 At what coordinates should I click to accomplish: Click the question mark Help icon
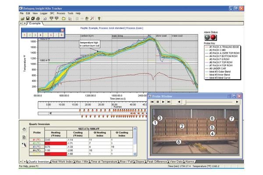point(100,19)
